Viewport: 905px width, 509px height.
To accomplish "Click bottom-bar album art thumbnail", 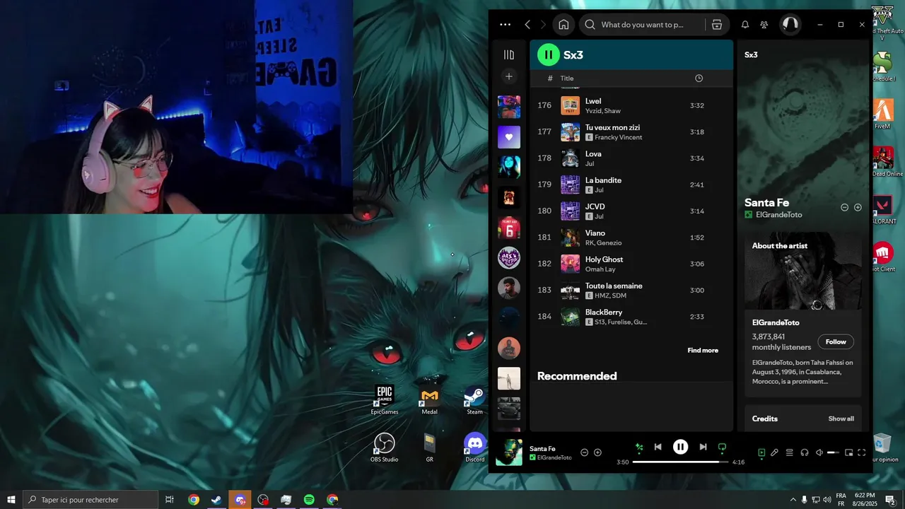I will point(508,452).
